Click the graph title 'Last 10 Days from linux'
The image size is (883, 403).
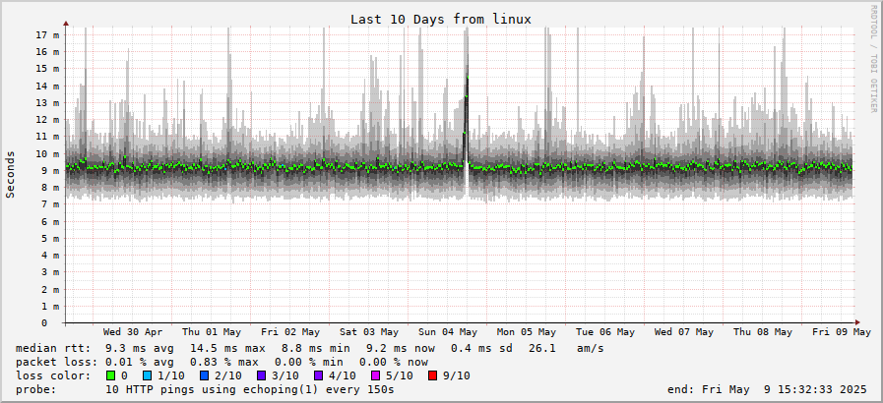[x=441, y=19]
